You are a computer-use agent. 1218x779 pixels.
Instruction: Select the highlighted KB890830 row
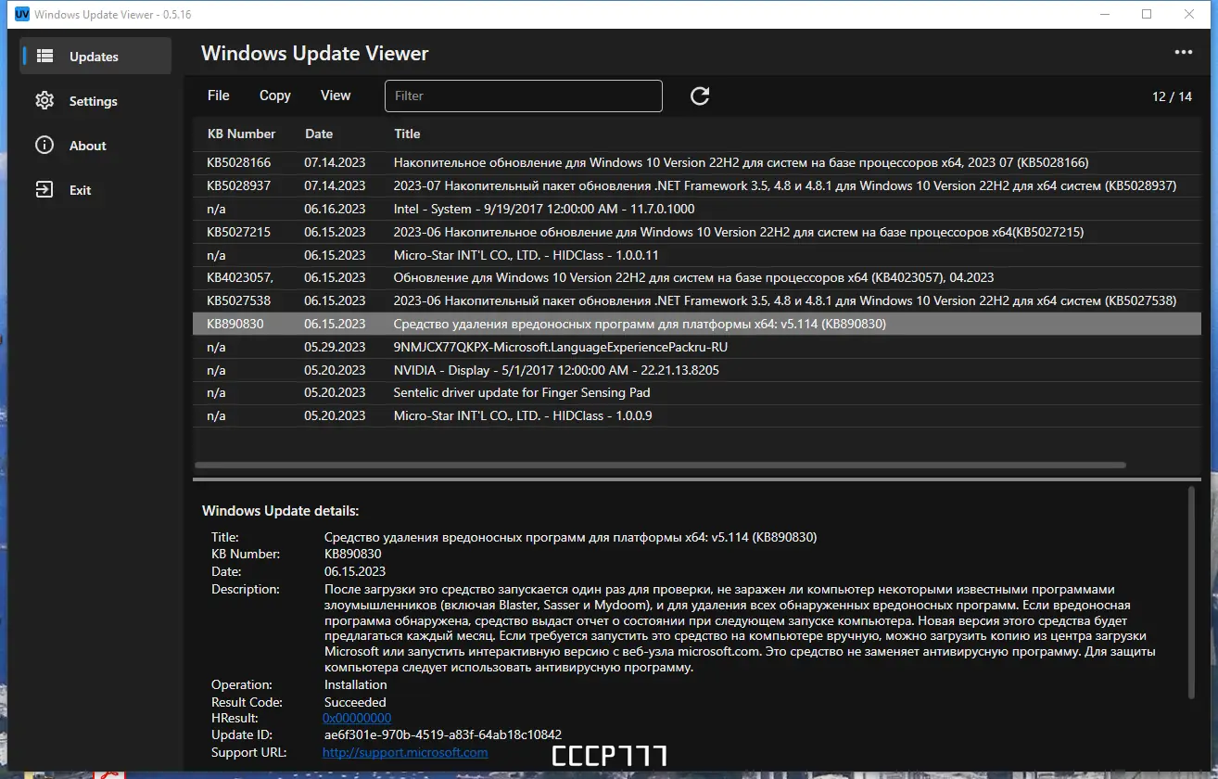point(697,324)
